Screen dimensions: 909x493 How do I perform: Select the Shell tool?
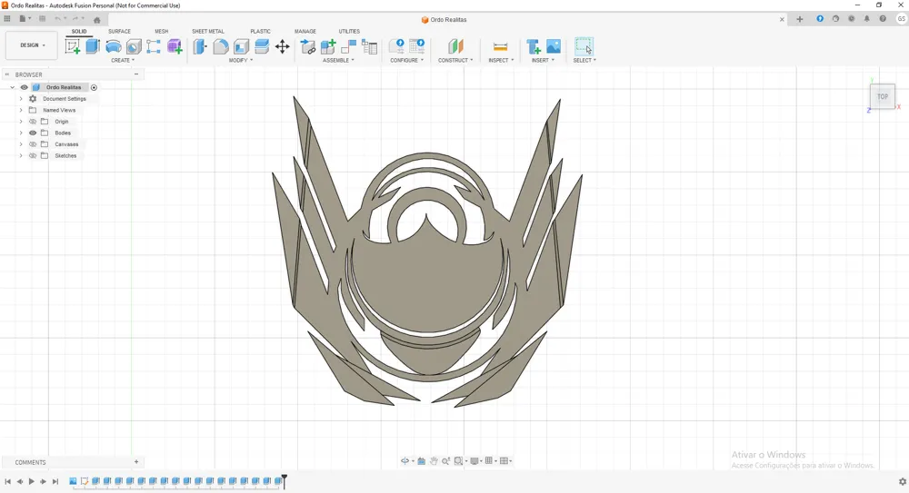[241, 46]
